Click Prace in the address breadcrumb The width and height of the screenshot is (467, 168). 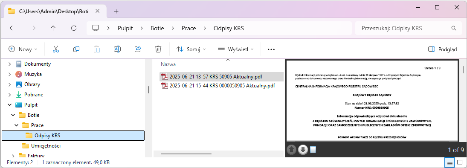click(x=189, y=28)
